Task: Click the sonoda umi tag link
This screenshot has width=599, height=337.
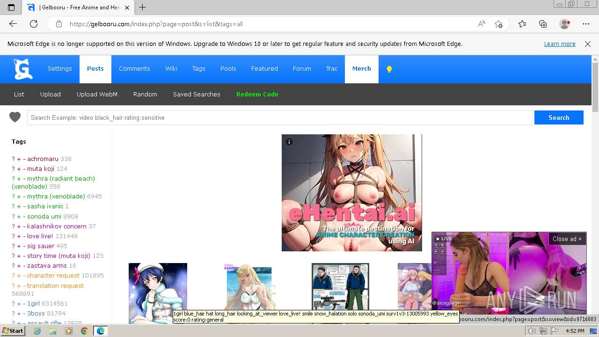Action: (44, 216)
